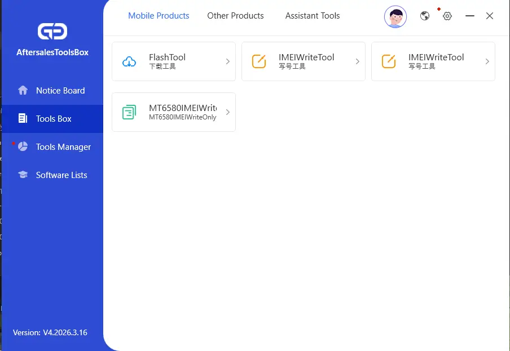The width and height of the screenshot is (510, 351).
Task: Open Software Lists in the sidebar
Action: 52,175
